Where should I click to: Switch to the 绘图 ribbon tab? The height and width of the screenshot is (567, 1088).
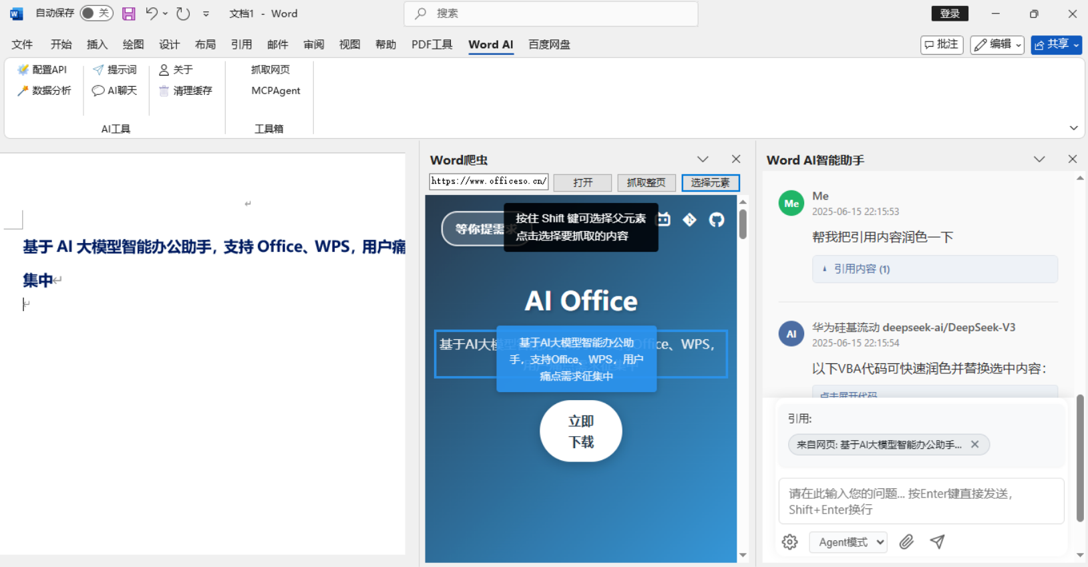(133, 45)
